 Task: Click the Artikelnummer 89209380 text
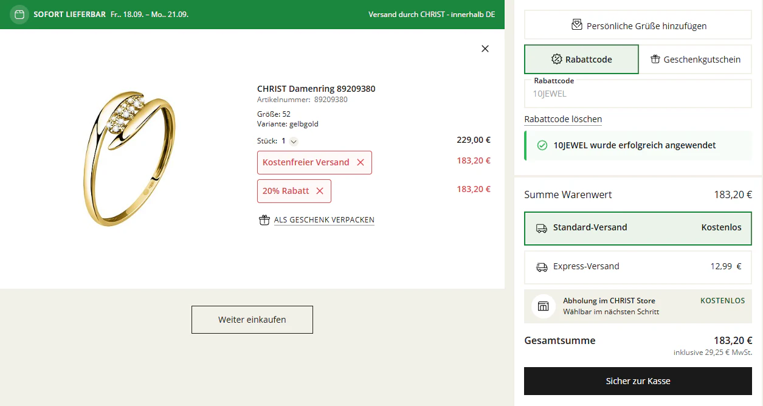pos(302,100)
